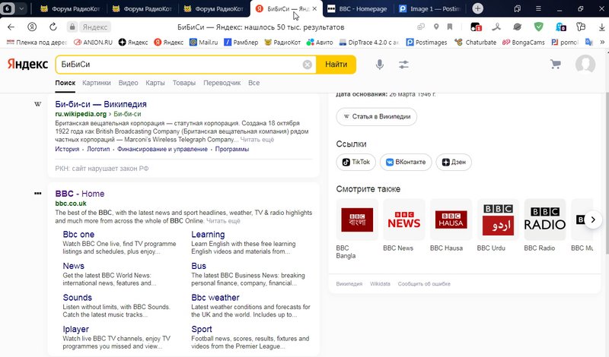Select the Переводчик search tab
Viewport: 609px width, 357px height.
[x=222, y=83]
